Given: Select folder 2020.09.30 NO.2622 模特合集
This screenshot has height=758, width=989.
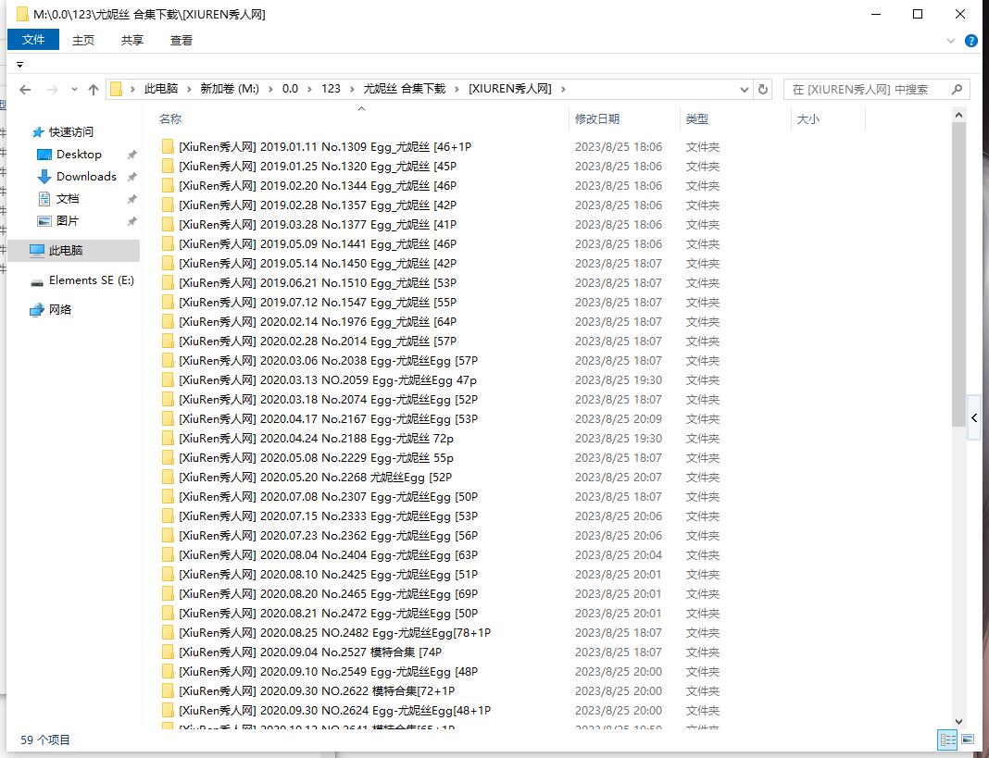Looking at the screenshot, I should (317, 691).
